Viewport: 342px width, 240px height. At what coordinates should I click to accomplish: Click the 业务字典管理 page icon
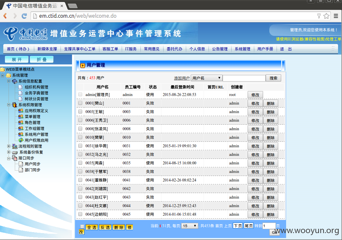[x=20, y=93]
